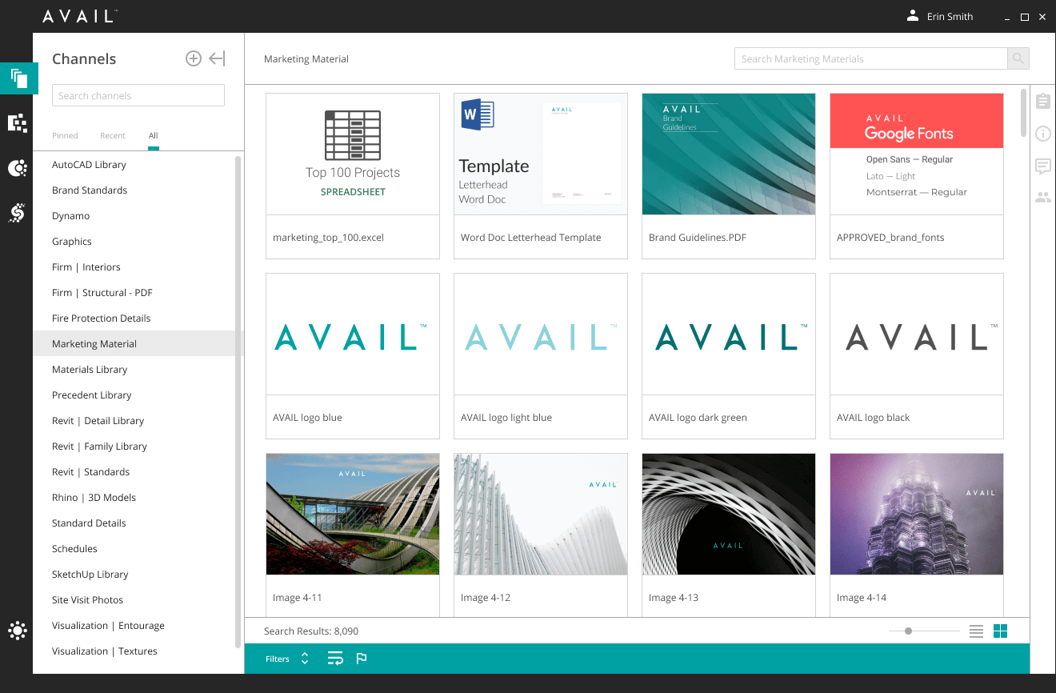Select AVAIL logo blue thumbnail
The height and width of the screenshot is (693, 1056).
pos(353,334)
